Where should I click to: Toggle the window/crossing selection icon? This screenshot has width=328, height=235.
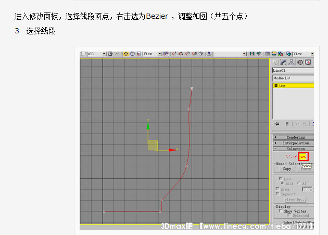click(110, 54)
